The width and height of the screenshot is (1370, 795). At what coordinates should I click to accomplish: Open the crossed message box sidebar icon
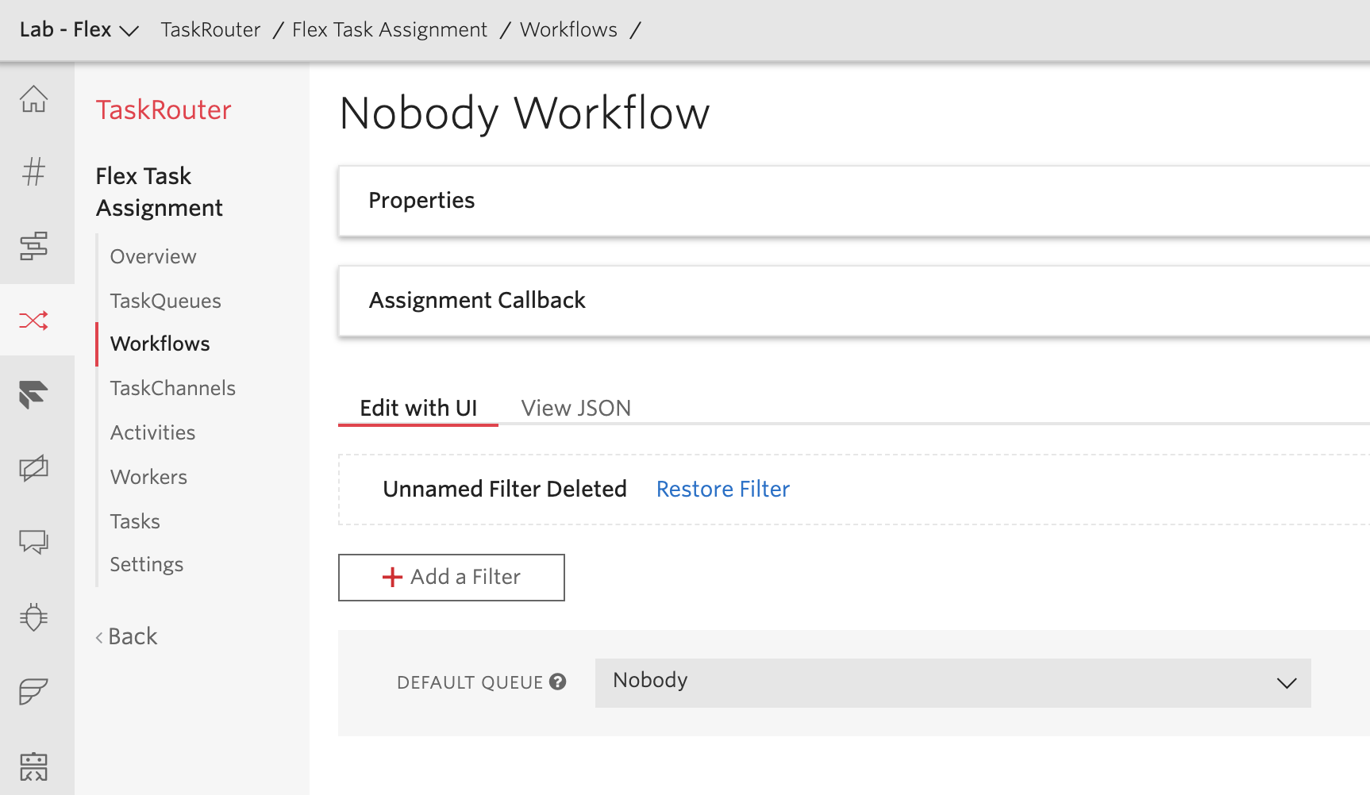[33, 468]
